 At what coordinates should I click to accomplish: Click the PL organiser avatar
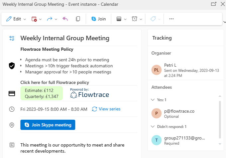point(157,70)
